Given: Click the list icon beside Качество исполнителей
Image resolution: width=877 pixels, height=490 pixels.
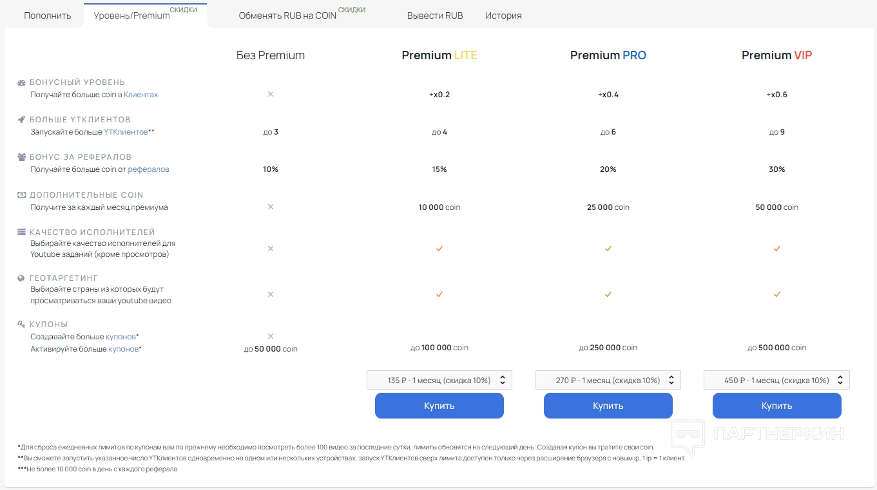Looking at the screenshot, I should 21,232.
